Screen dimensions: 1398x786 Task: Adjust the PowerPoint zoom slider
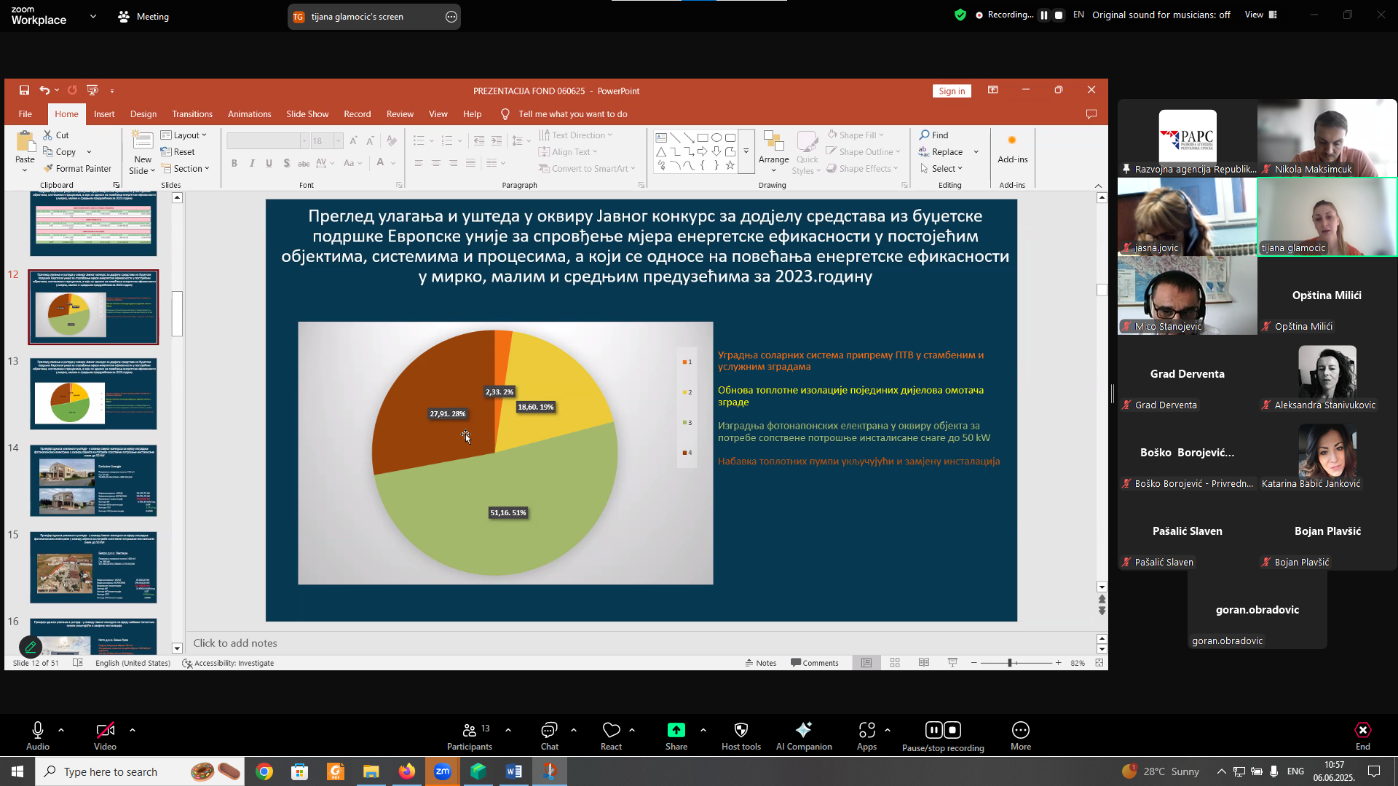(x=1010, y=663)
